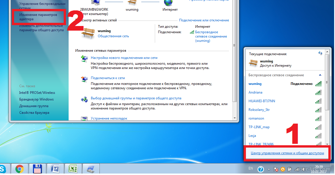Click the power plug tray icon

click(289, 170)
